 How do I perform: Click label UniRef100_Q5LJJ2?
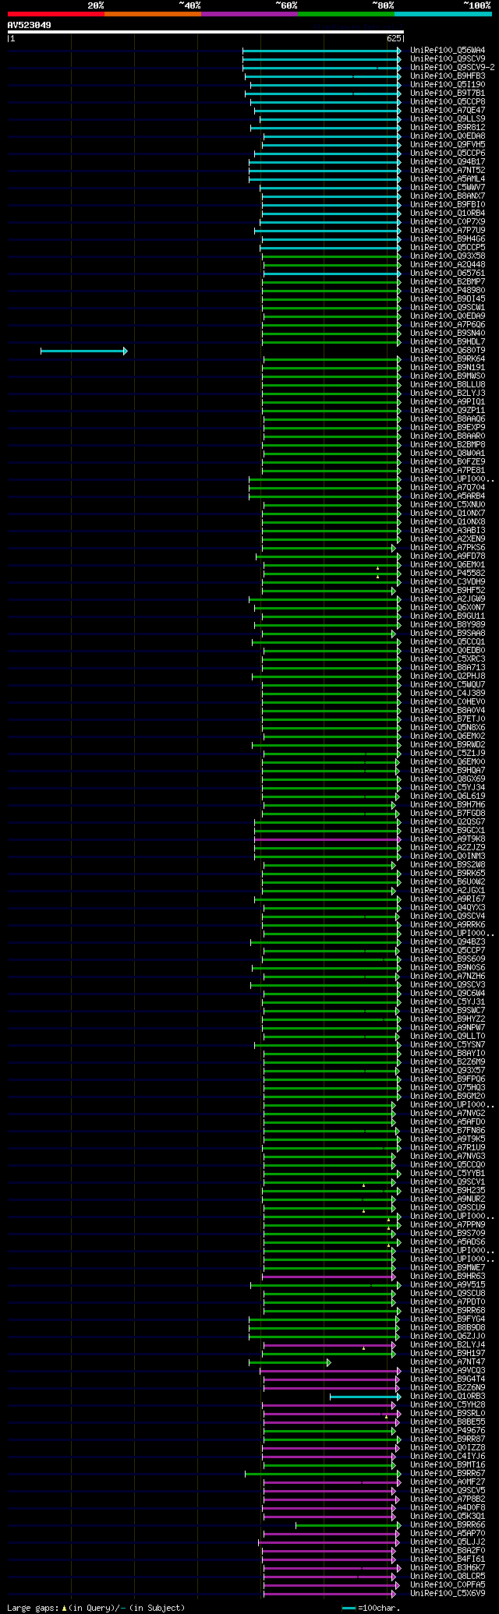click(448, 1542)
